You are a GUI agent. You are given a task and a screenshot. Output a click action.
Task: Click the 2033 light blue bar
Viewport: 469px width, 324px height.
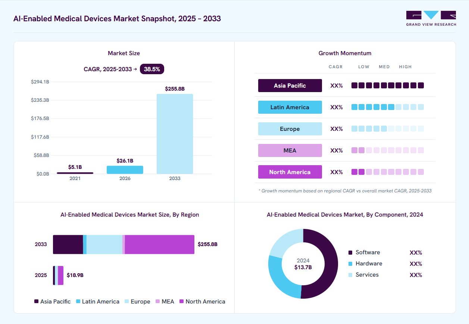175,134
